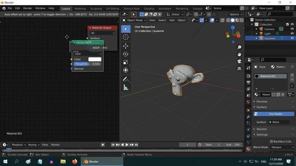This screenshot has height=166, width=296.
Task: Open Global transform orientation dropdown
Action: click(175, 14)
